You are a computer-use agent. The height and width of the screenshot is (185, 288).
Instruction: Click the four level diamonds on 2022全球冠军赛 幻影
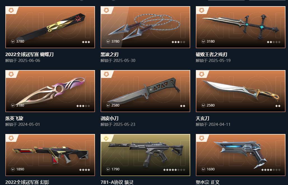tap(85, 170)
